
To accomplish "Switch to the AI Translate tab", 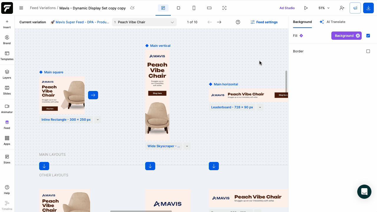I will pos(332,22).
